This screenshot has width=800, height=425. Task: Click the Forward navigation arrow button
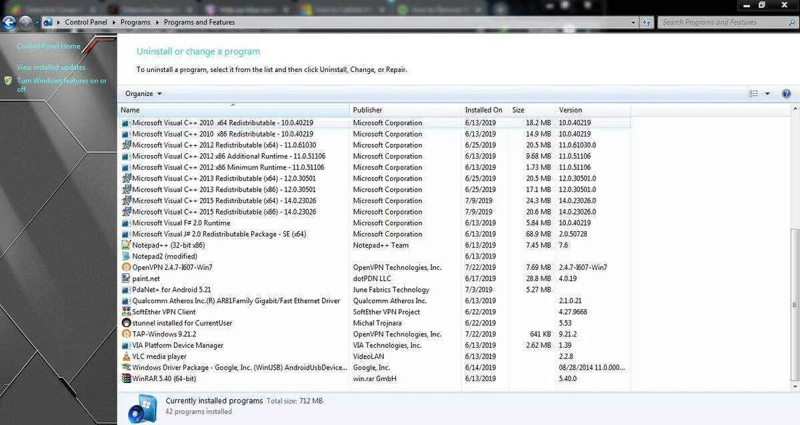click(26, 23)
